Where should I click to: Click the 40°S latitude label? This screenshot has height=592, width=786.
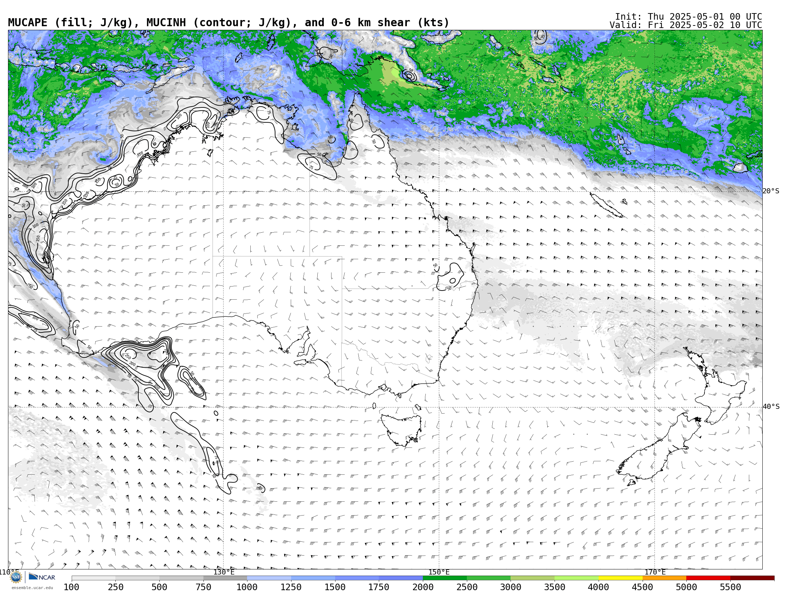click(x=771, y=407)
